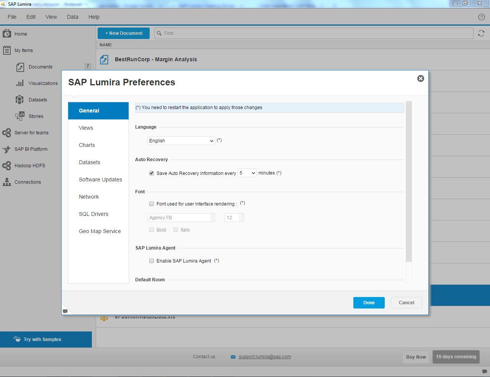Toggle Save Auto Recovery information checkbox
Viewport: 490px width, 377px height.
152,173
